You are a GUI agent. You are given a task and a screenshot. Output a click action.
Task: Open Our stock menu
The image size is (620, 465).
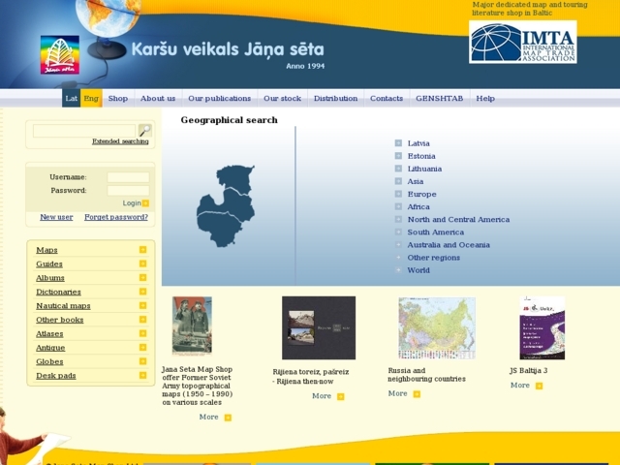[x=282, y=98]
